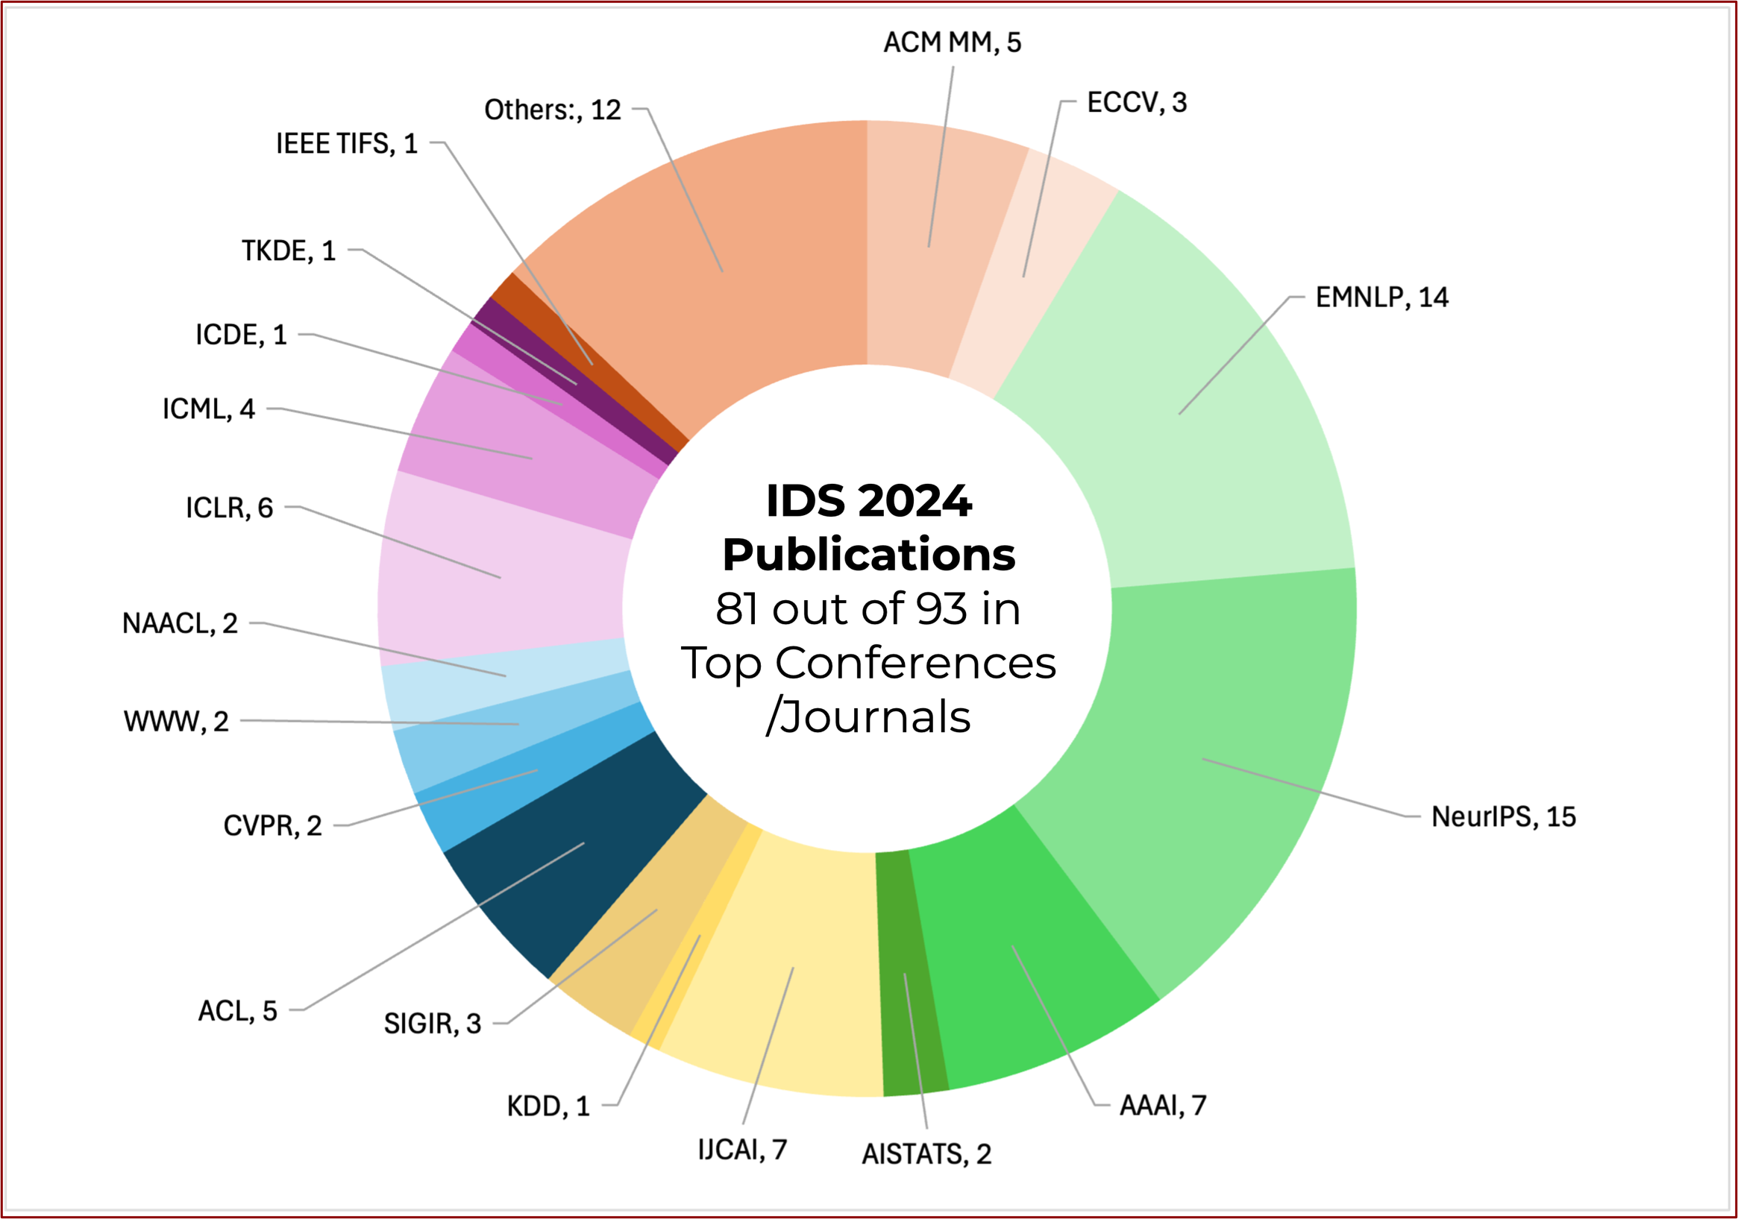Screen dimensions: 1738x1219
Task: Click the 'IJCAI, 7' label
Action: [742, 1150]
